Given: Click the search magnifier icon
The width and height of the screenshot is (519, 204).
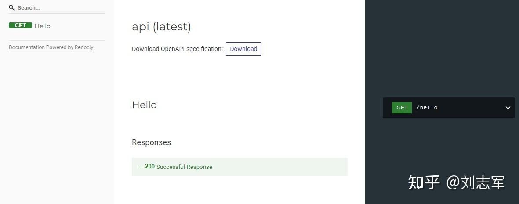Looking at the screenshot, I should (x=11, y=7).
